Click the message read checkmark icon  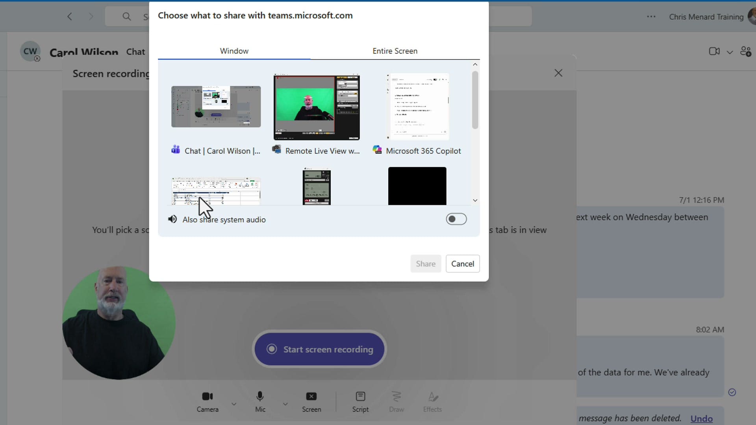tap(732, 392)
